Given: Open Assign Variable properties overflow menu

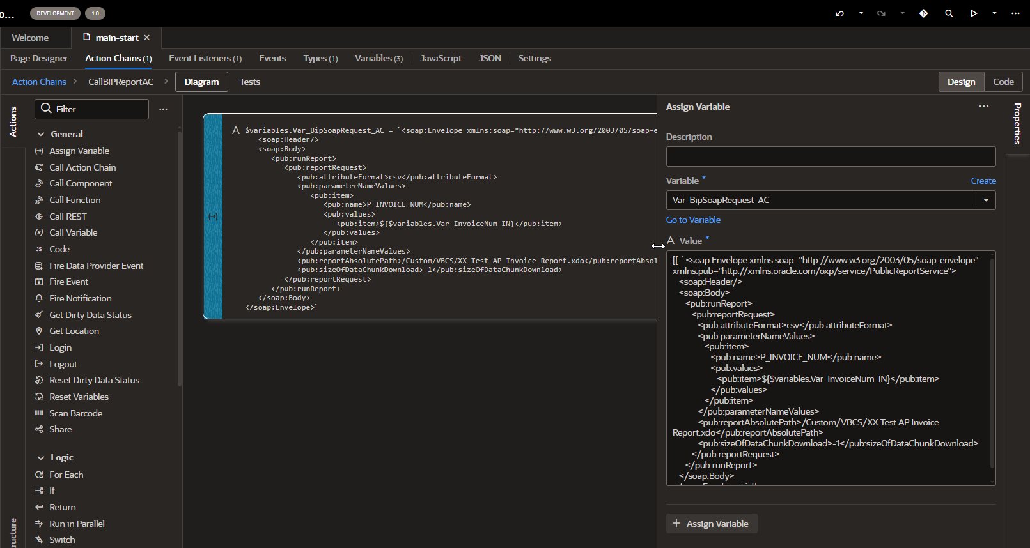Looking at the screenshot, I should coord(984,107).
